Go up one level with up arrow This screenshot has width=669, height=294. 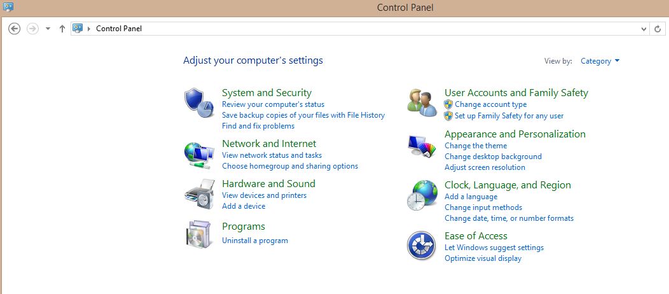point(62,29)
